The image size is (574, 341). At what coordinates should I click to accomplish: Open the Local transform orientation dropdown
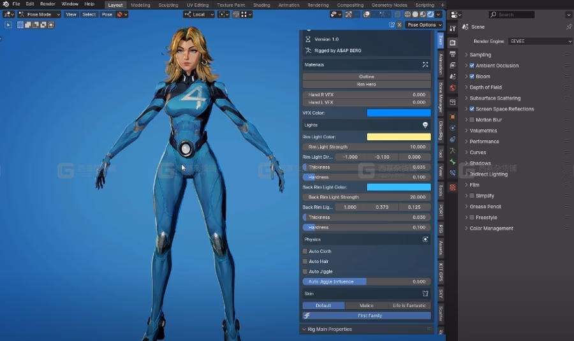199,15
